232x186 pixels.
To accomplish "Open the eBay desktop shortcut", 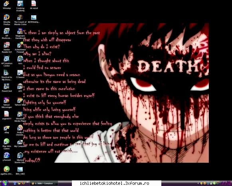I will (7, 130).
